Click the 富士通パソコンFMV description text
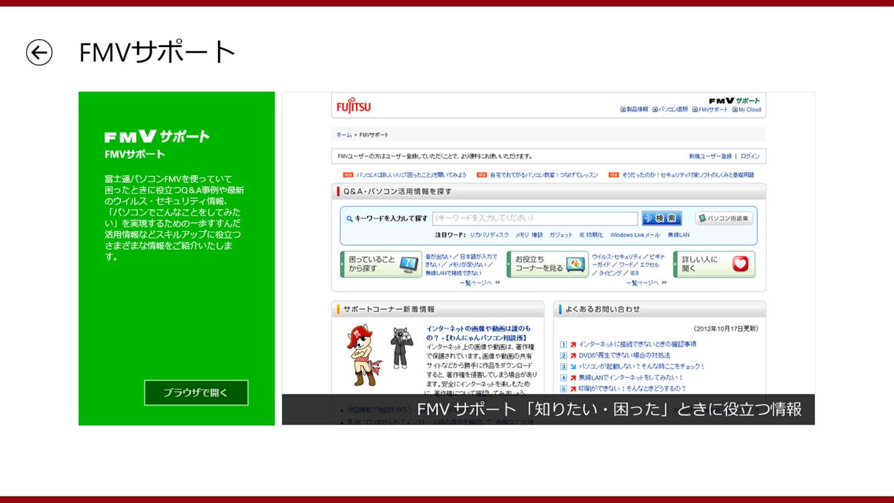 pos(174,218)
